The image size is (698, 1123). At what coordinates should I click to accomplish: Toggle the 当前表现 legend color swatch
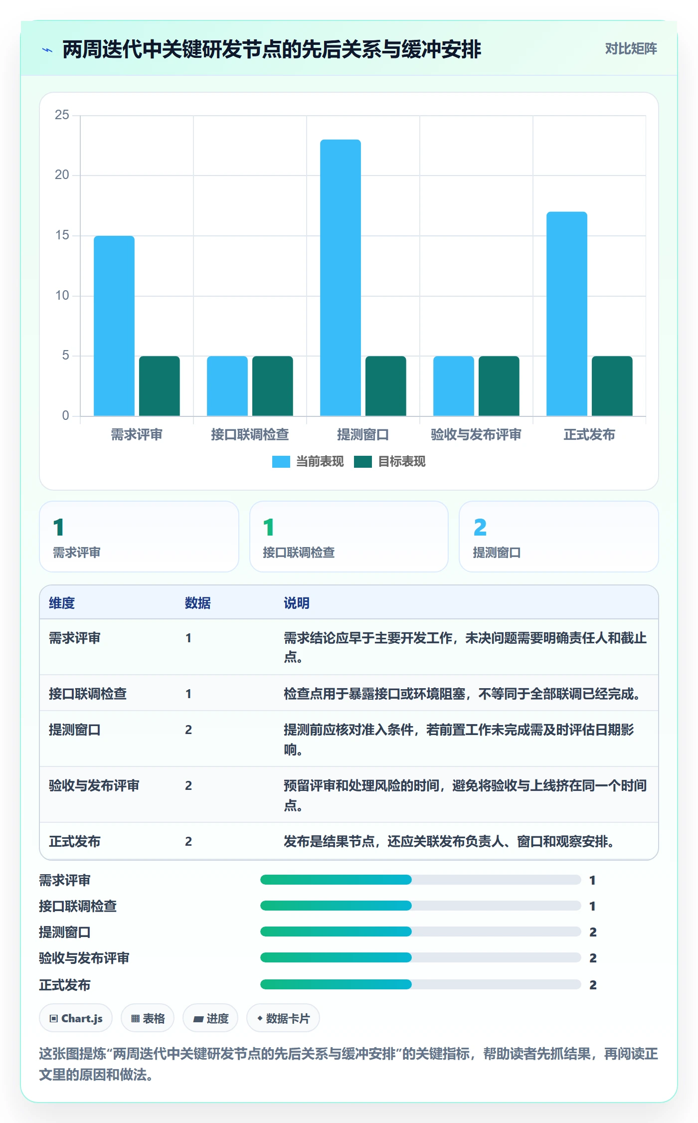point(281,462)
